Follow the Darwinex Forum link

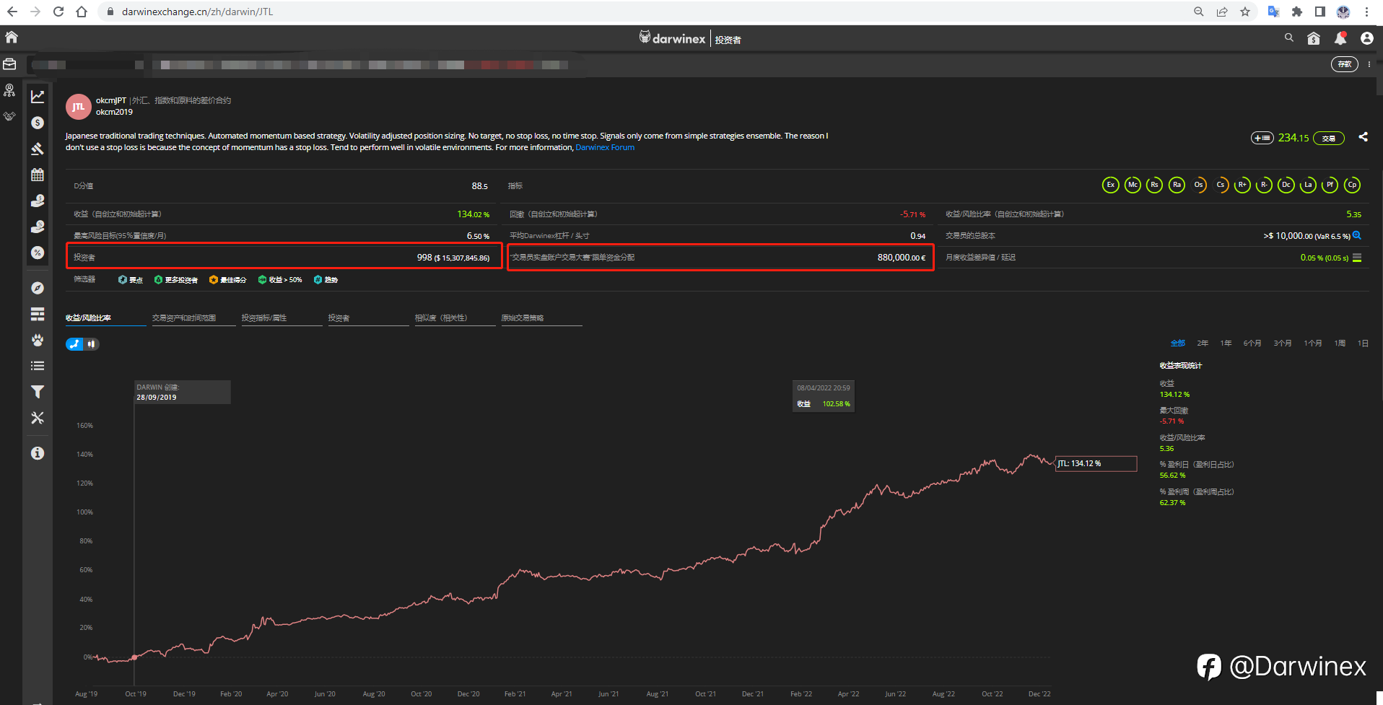[605, 147]
